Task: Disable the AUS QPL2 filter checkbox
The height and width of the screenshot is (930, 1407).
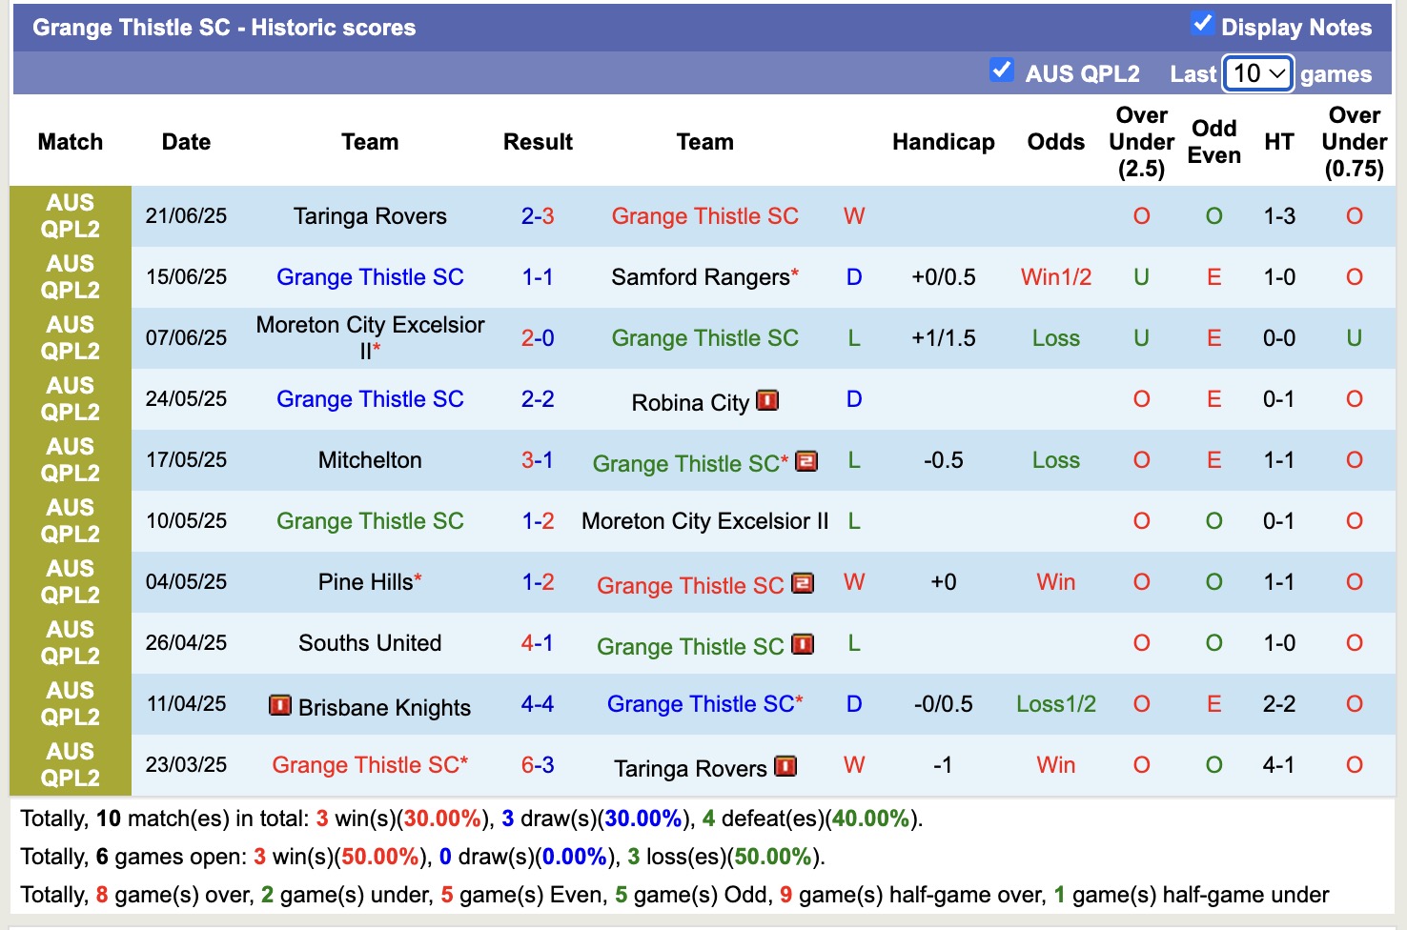Action: 1002,70
